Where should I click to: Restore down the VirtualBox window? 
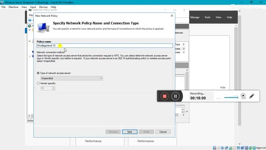[251, 2]
